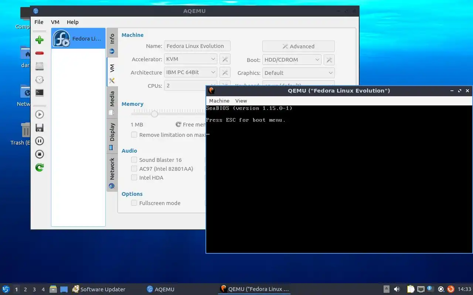Open the AQEMU File menu
The width and height of the screenshot is (473, 295).
coord(39,22)
